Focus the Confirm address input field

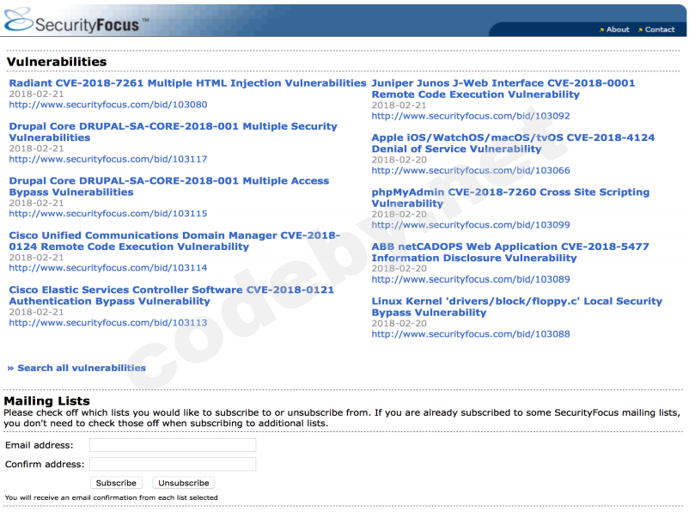coord(173,464)
